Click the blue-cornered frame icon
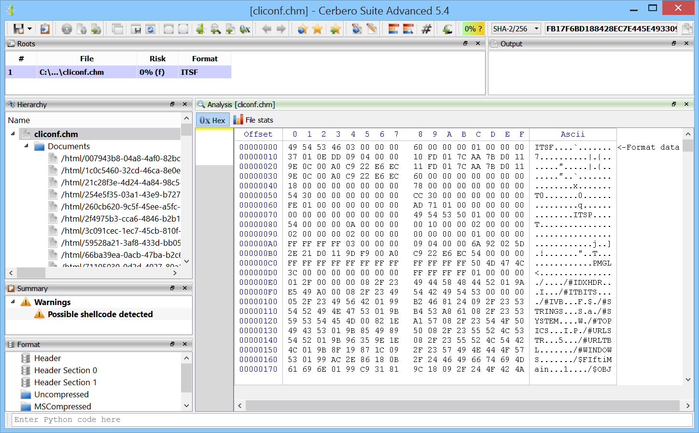Image resolution: width=699 pixels, height=433 pixels. point(183,29)
